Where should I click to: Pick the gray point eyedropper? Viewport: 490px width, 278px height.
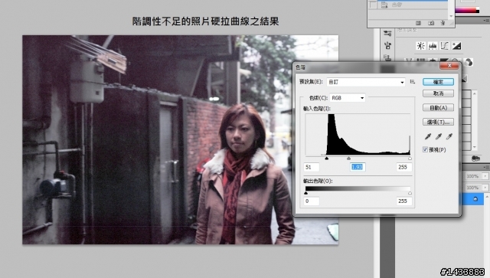click(x=439, y=136)
